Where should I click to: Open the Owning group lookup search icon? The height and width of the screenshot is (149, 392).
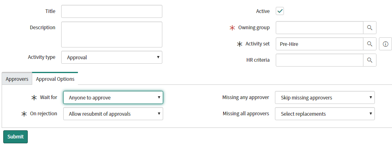[370, 28]
